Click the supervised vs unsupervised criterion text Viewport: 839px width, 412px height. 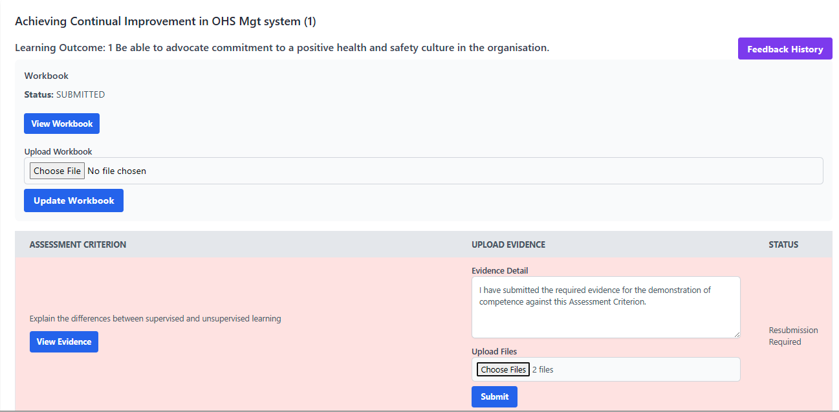155,318
